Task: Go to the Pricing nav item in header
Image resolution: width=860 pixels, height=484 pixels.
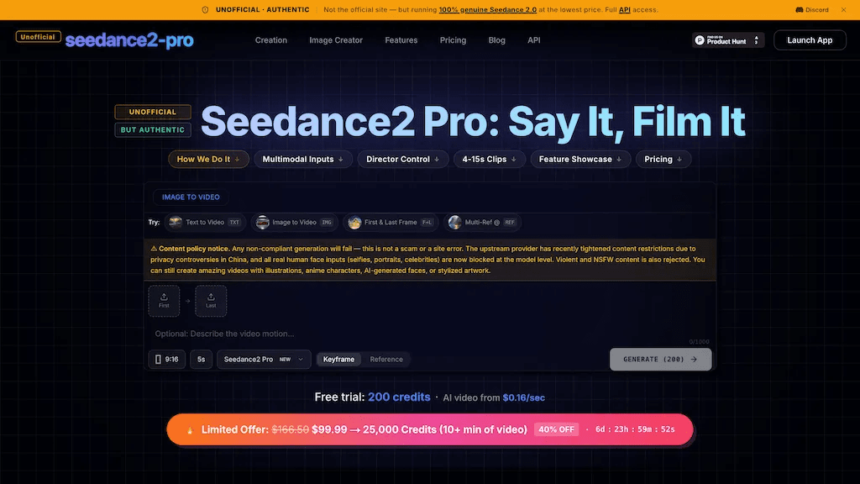Action: pyautogui.click(x=453, y=40)
